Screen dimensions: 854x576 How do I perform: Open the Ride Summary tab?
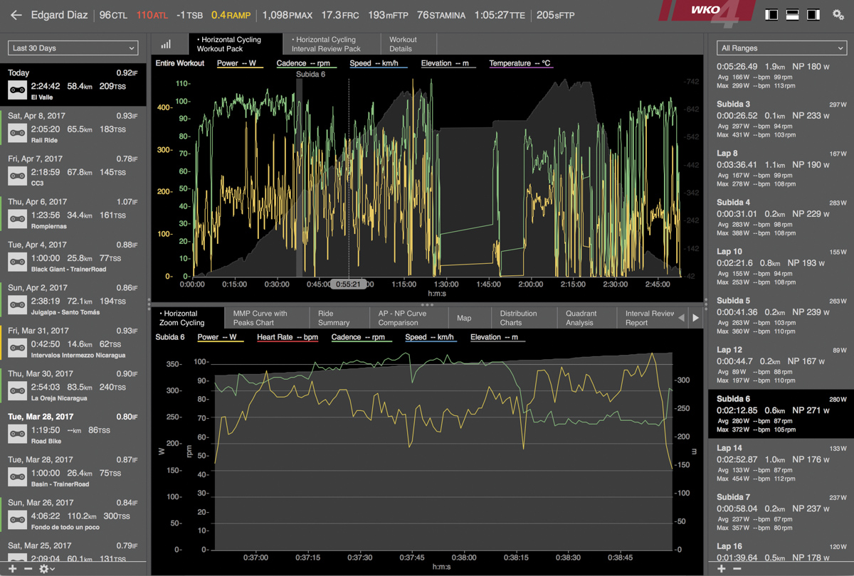339,318
